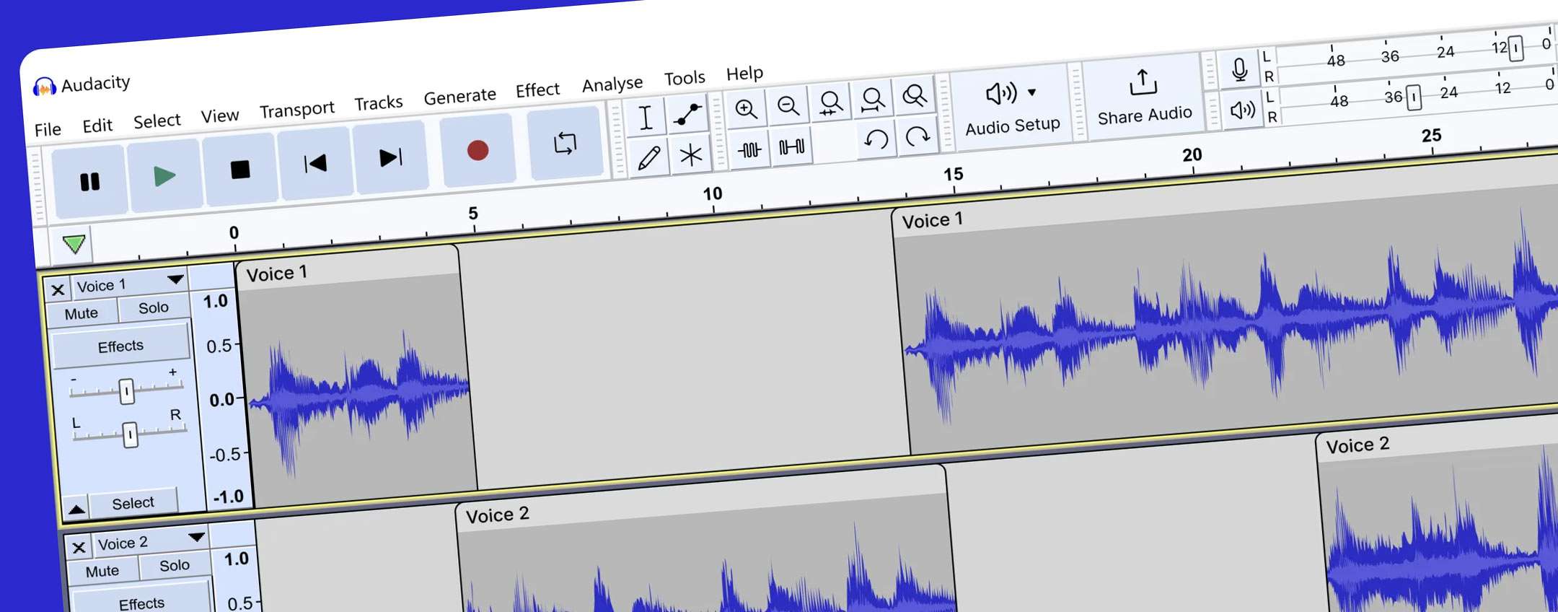Select the first Voice 1 clip title bar

[x=347, y=267]
